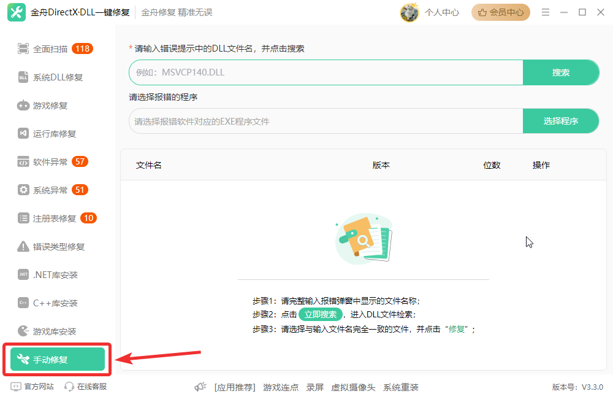Minimize the application window
Screen dimensions: 613x399
[564, 12]
